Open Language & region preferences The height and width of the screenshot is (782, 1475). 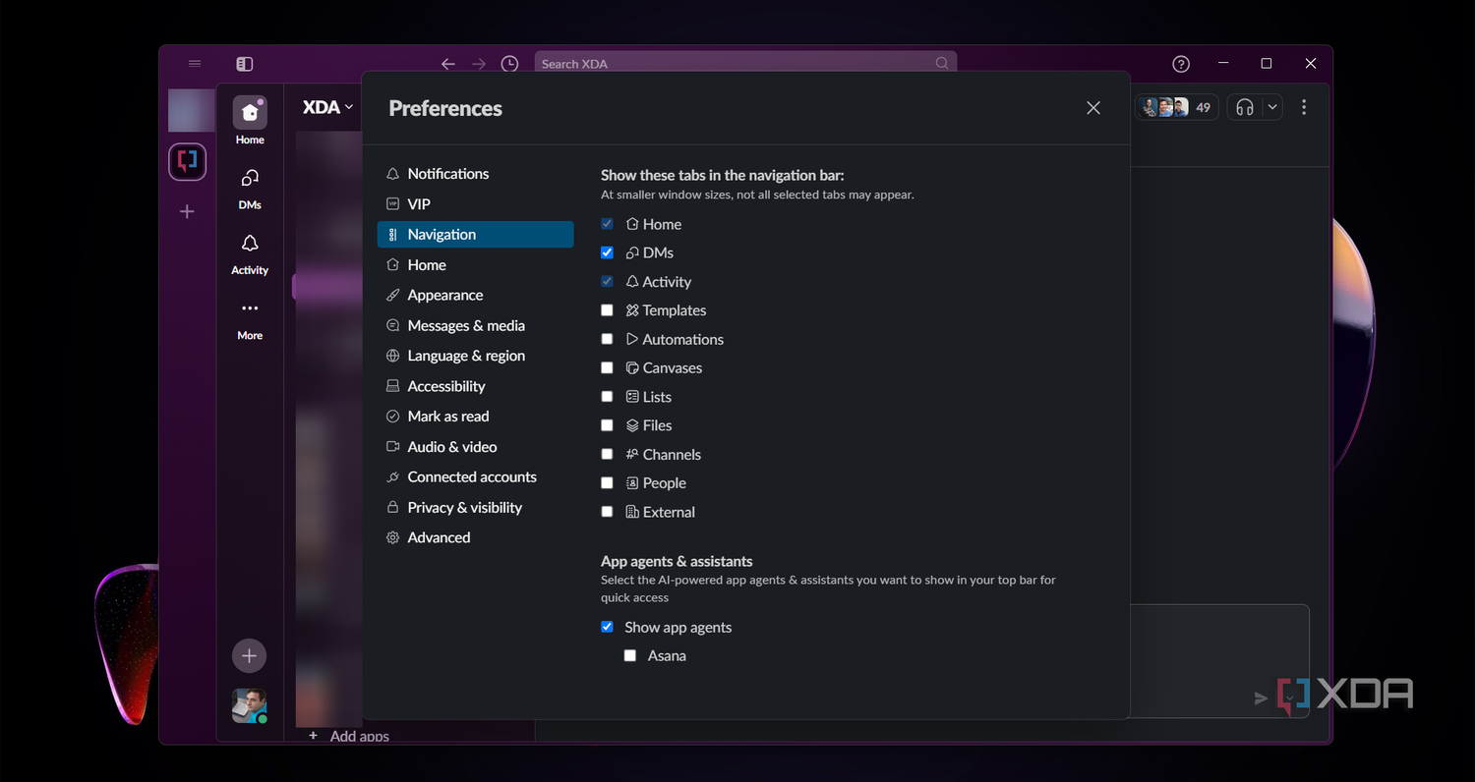[x=476, y=356]
